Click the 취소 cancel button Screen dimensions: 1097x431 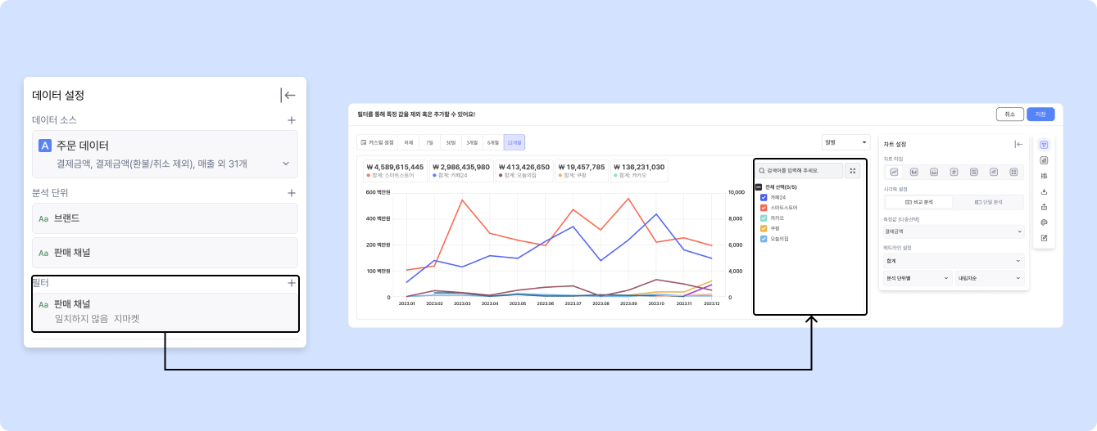[1010, 114]
